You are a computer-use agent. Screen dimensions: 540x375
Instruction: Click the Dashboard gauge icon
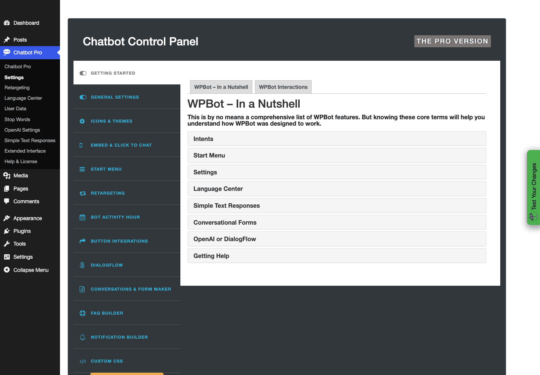click(7, 23)
